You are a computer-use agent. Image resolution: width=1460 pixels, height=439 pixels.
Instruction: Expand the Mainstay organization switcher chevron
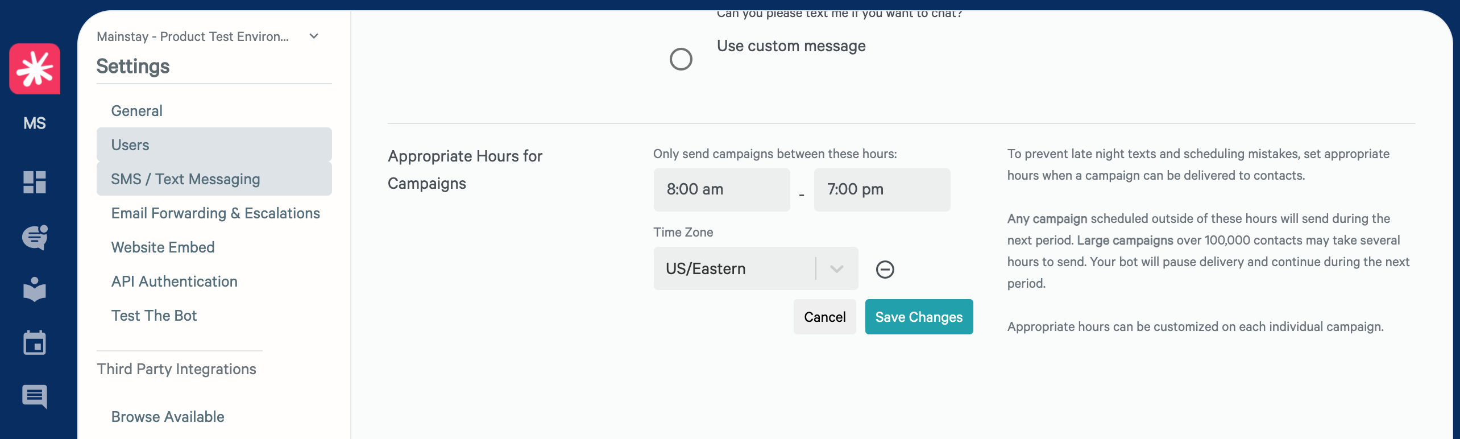click(x=314, y=36)
